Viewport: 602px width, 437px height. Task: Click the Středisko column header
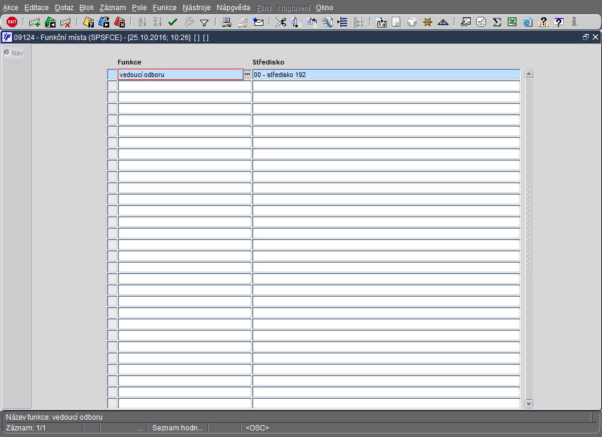click(x=268, y=62)
